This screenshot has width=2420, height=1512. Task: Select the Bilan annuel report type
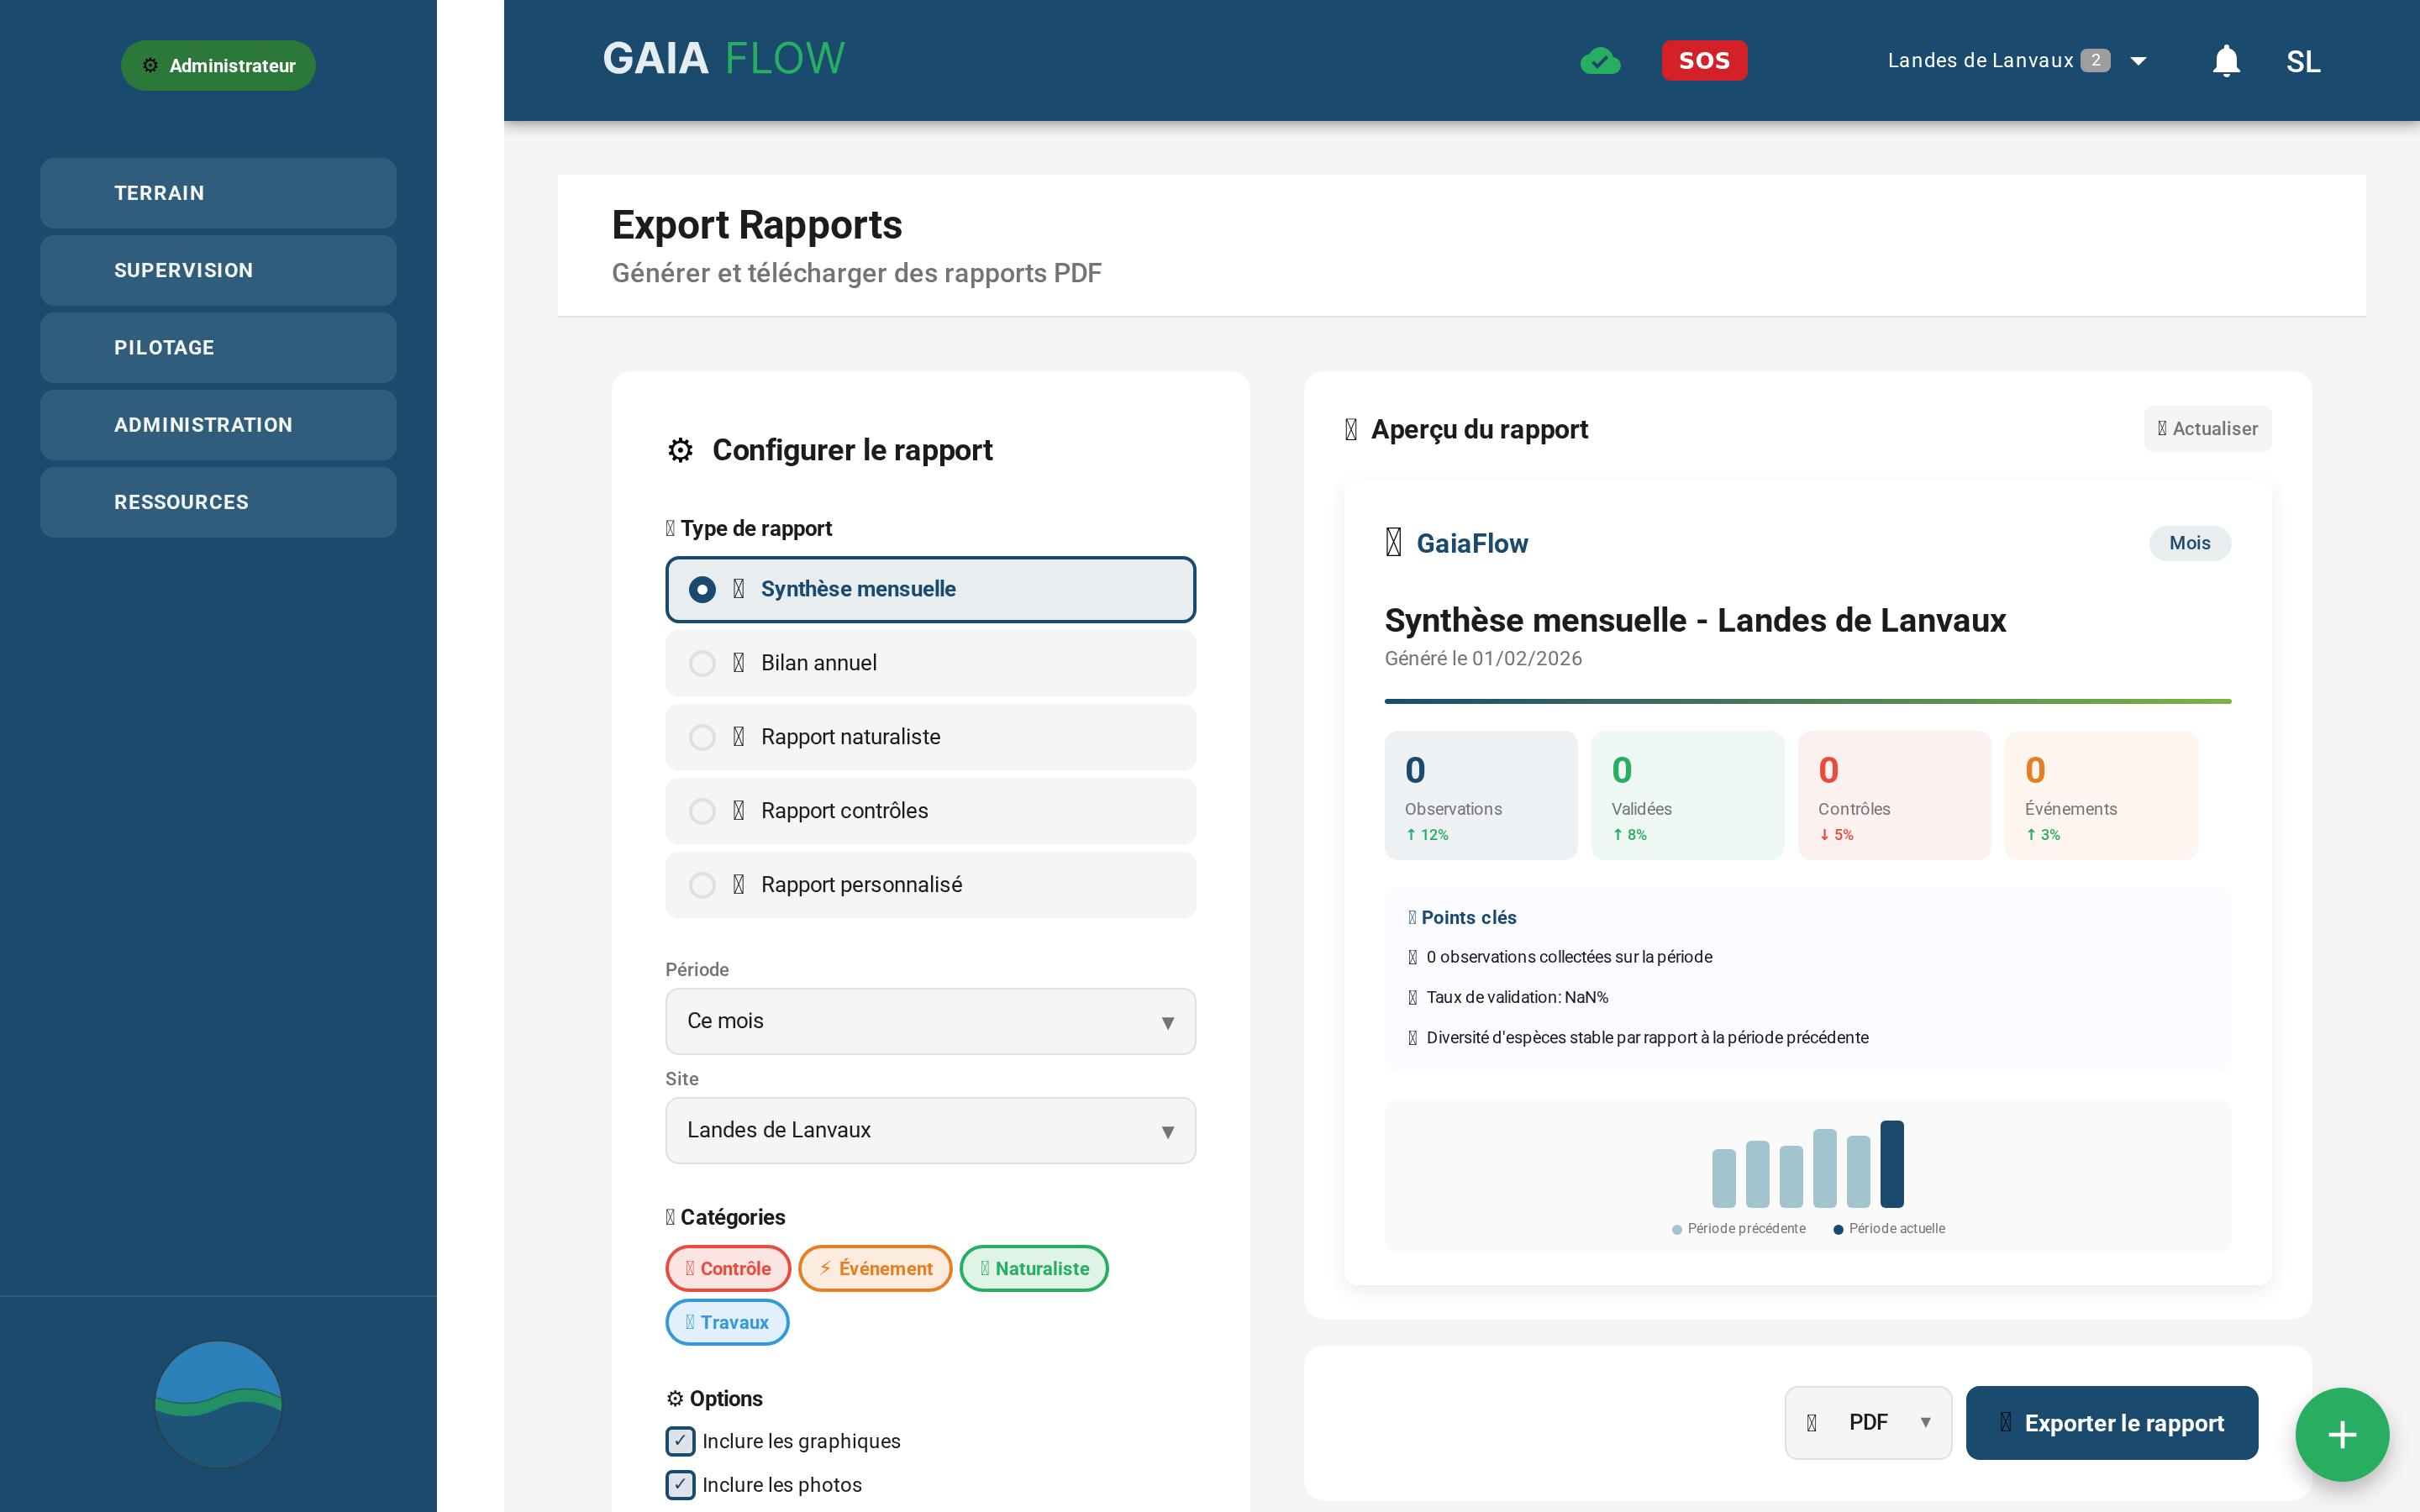(929, 663)
